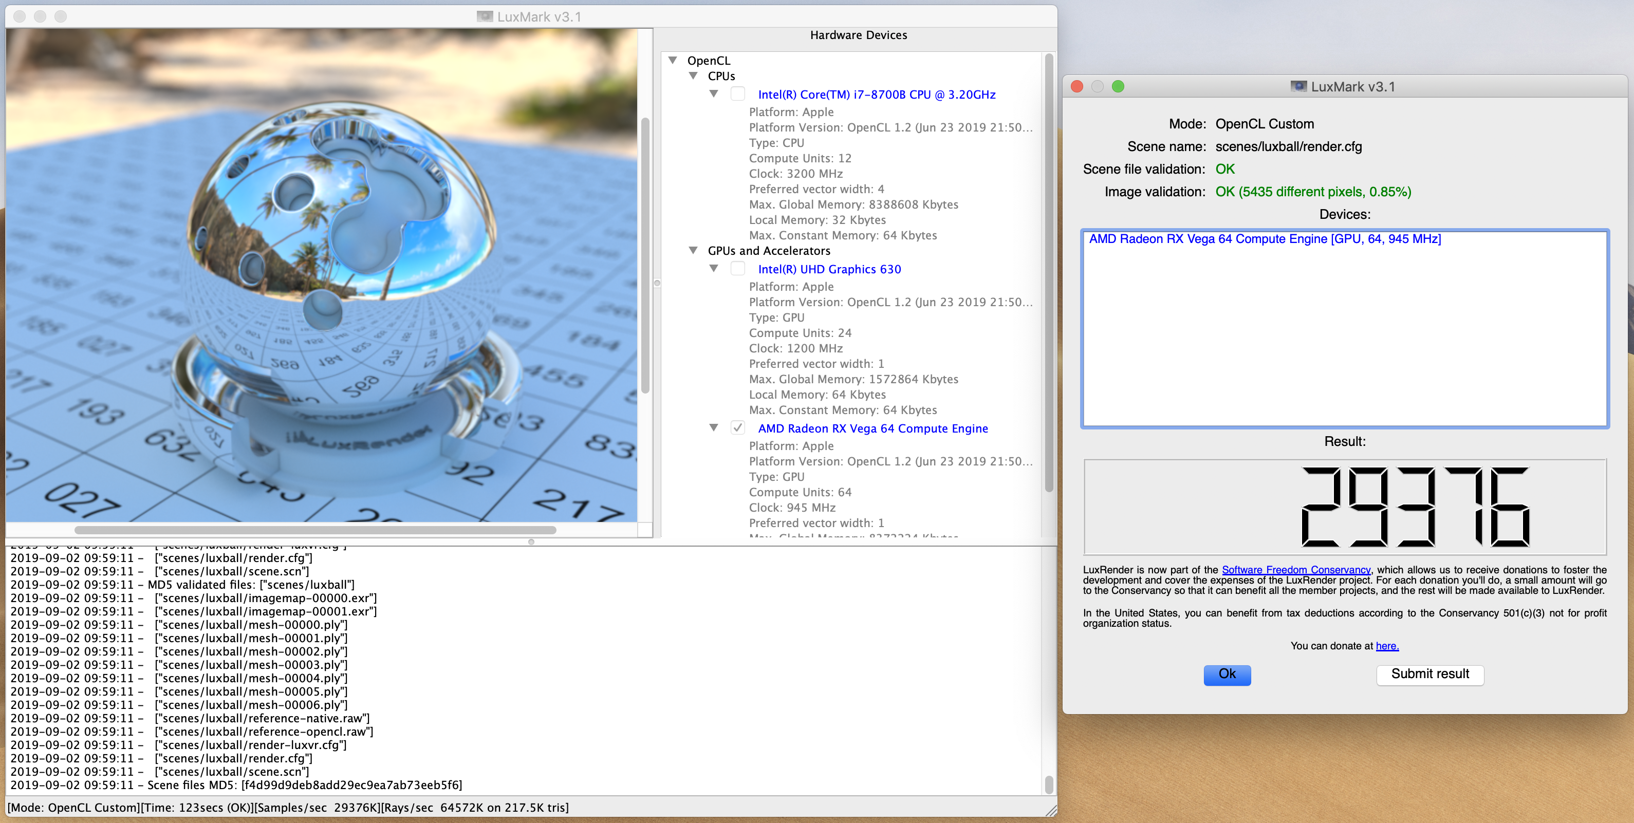The width and height of the screenshot is (1634, 823).
Task: Uncheck the AMD Radeon RX Vega 64 checkbox
Action: pos(738,427)
